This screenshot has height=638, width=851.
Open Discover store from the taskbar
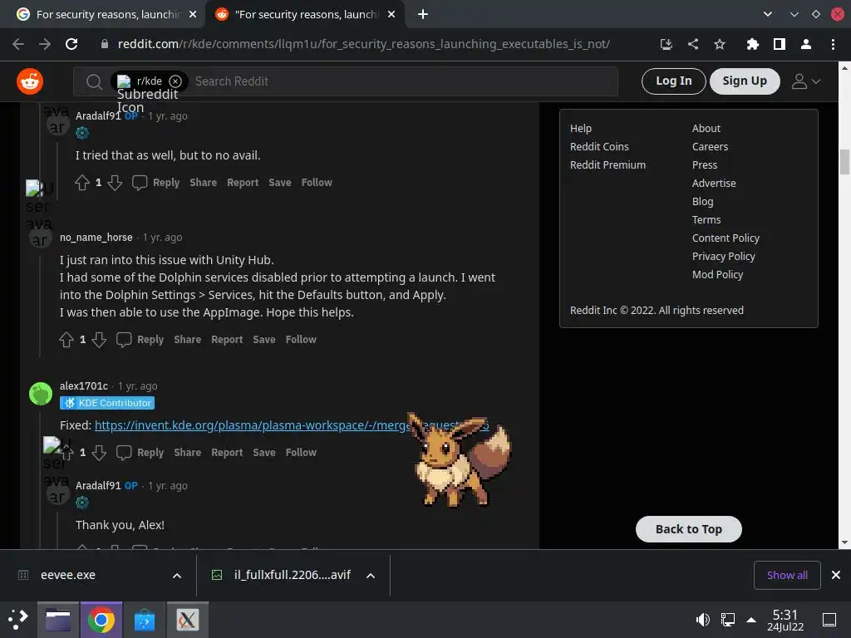click(145, 620)
